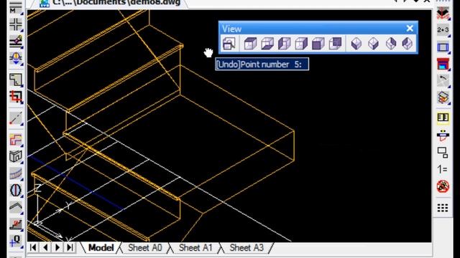Switch to Bottom view cube icon
This screenshot has width=460, height=258.
(x=267, y=44)
